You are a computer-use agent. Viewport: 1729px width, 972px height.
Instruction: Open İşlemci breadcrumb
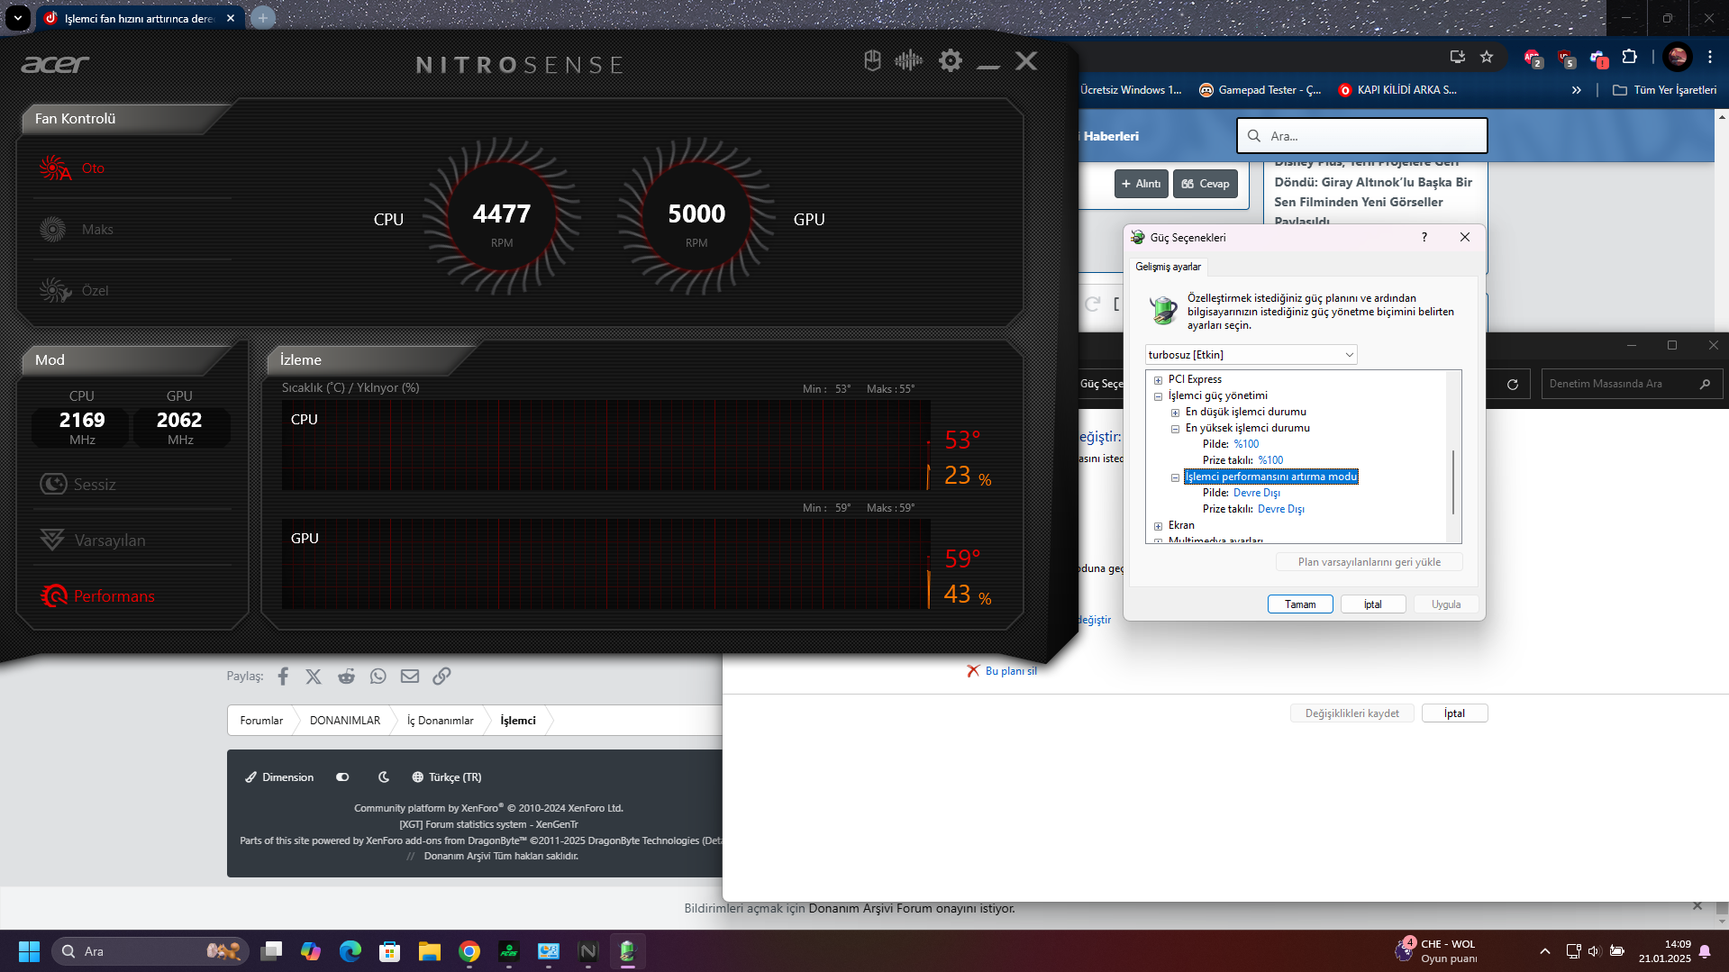[518, 721]
